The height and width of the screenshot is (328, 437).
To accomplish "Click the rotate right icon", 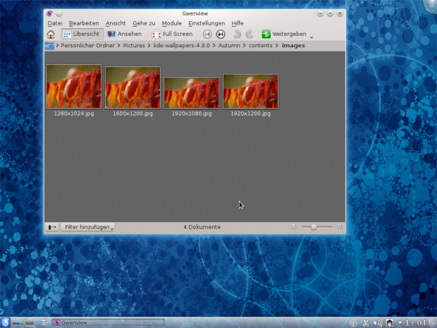I will [250, 34].
